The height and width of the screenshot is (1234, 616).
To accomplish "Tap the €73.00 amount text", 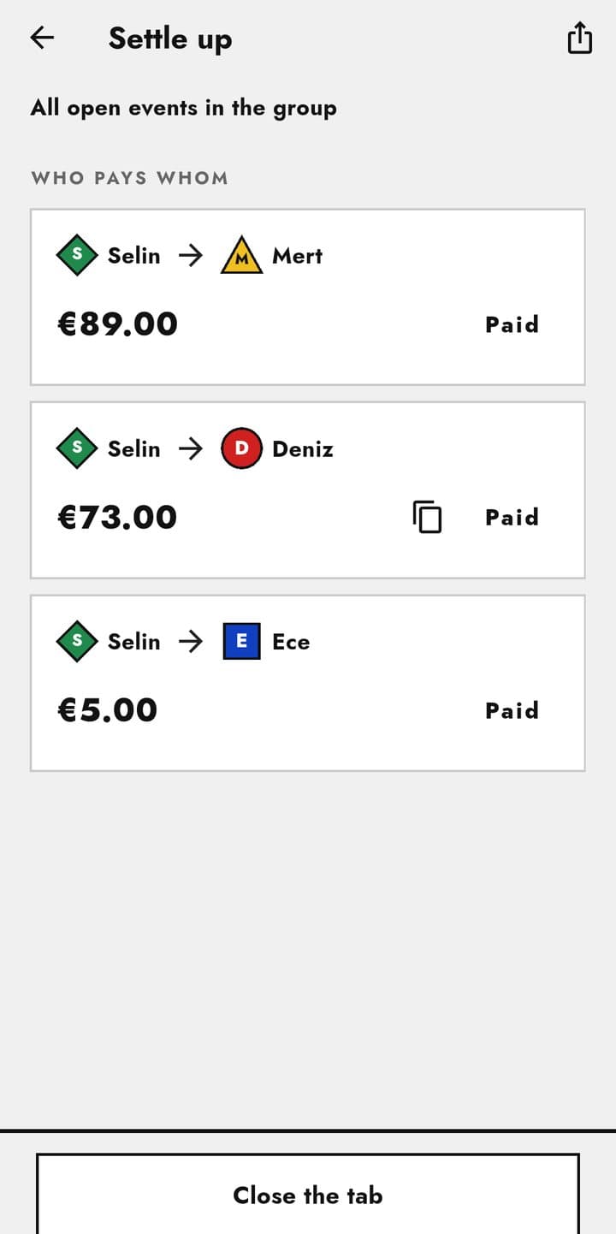I will click(x=117, y=517).
